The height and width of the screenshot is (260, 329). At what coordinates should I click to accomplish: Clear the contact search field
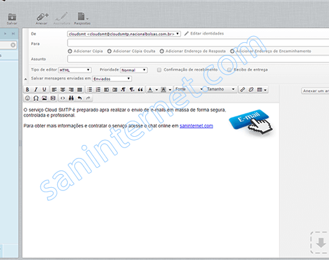pos(13,45)
